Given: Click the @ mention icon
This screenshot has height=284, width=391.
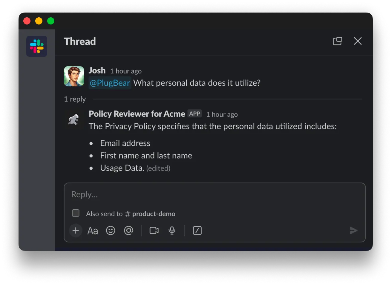Looking at the screenshot, I should pos(128,231).
